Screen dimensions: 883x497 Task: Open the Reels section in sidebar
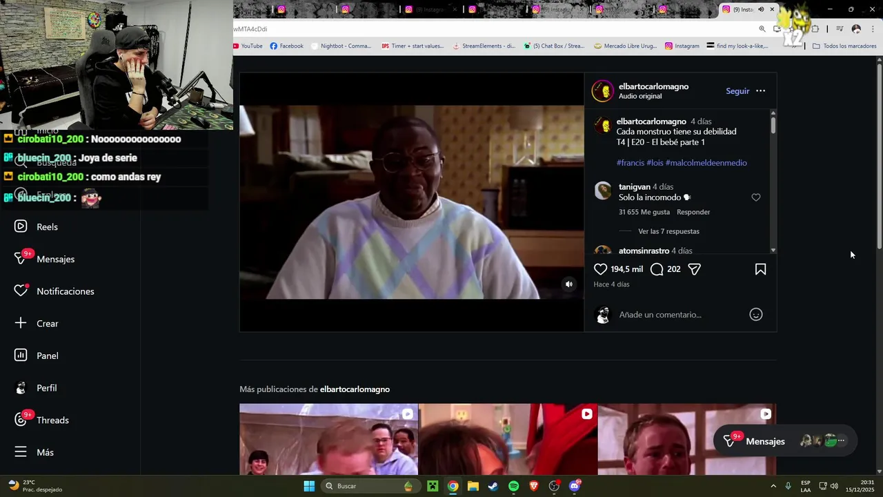point(36,226)
